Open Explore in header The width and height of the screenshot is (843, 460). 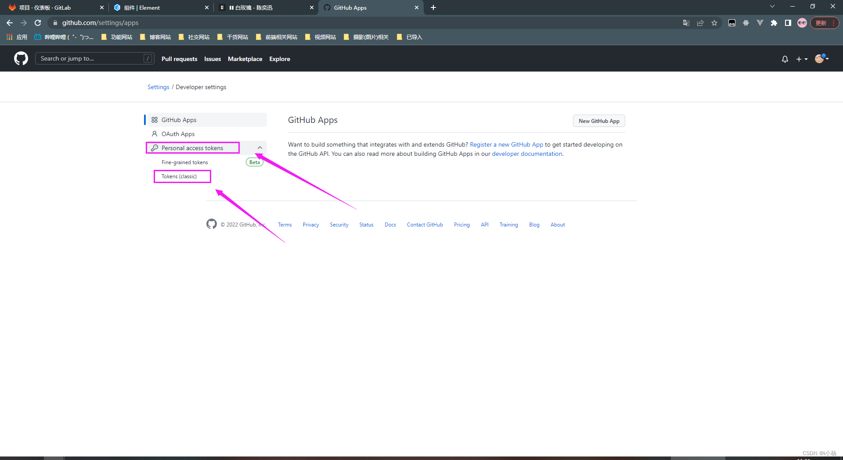(280, 59)
